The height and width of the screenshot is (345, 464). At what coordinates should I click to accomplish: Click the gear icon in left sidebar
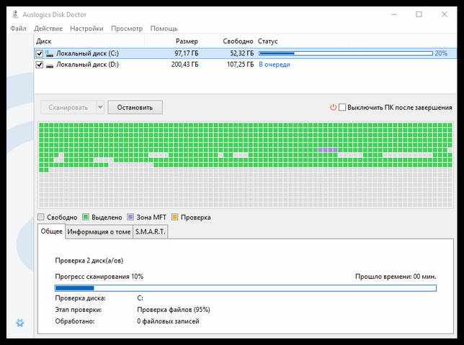(20, 323)
